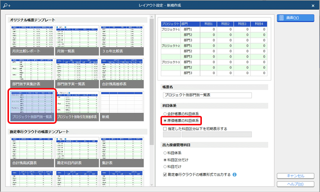Click the 科目4 column header in preview

(259, 24)
